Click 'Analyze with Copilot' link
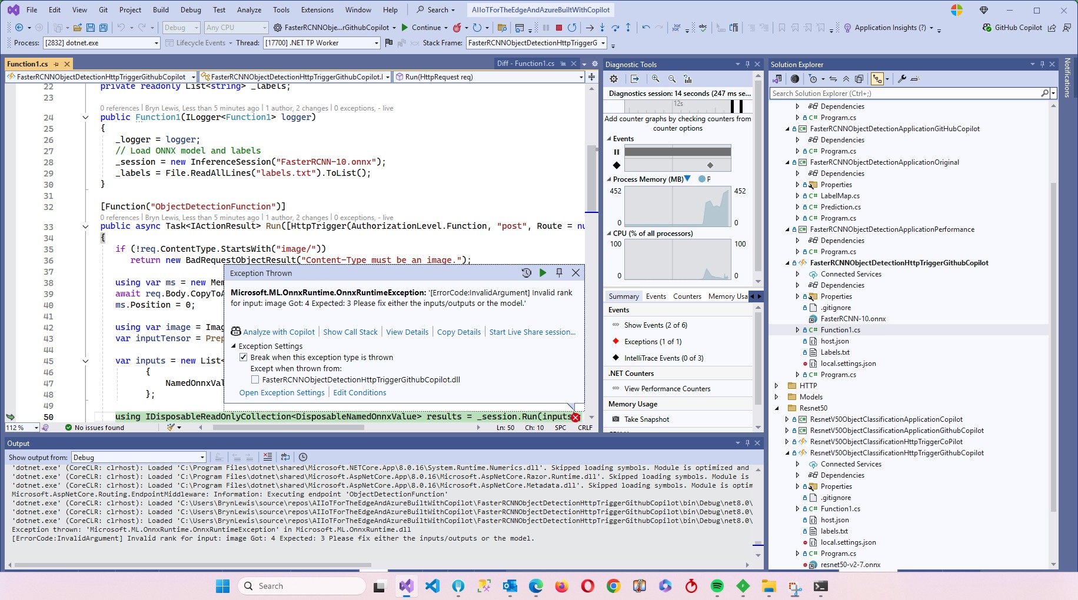This screenshot has width=1078, height=600. tap(278, 332)
